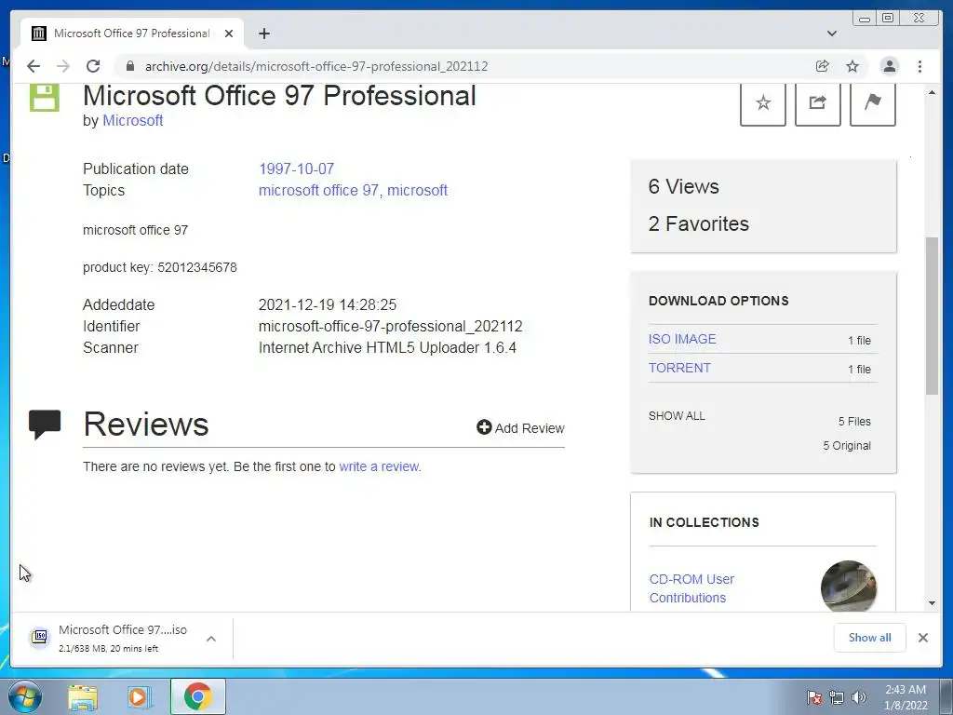Screen dimensions: 953x715
Task: Open CD-ROM User Contributions collection
Action: (691, 588)
